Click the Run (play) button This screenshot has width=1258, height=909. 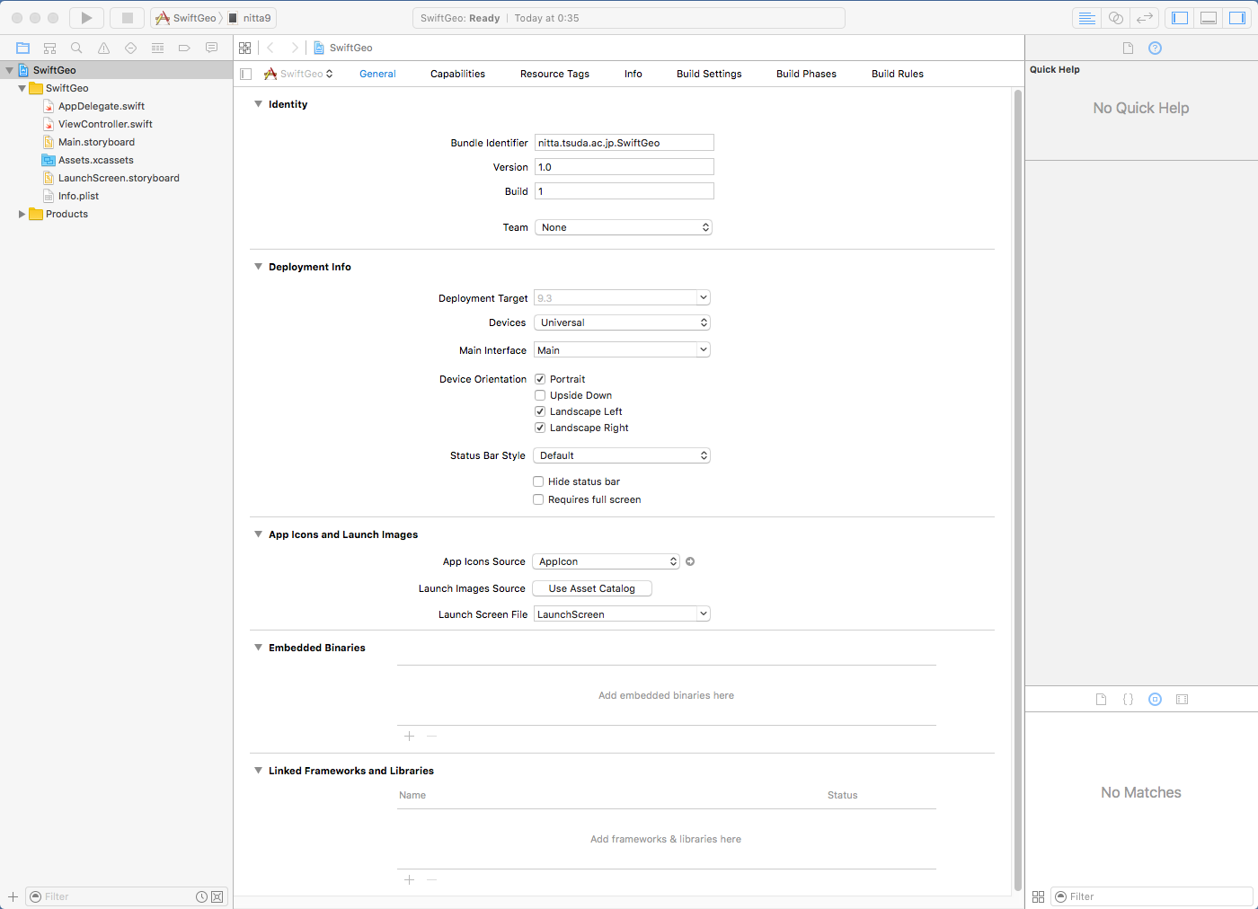[x=86, y=18]
